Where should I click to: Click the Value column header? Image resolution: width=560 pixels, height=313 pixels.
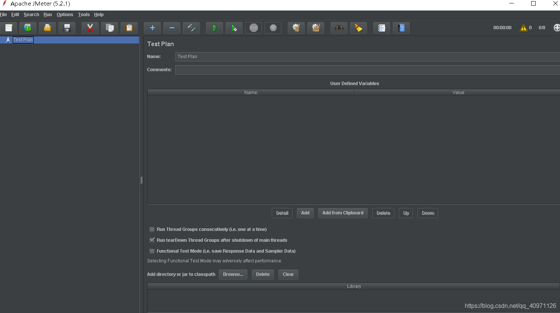pos(458,93)
